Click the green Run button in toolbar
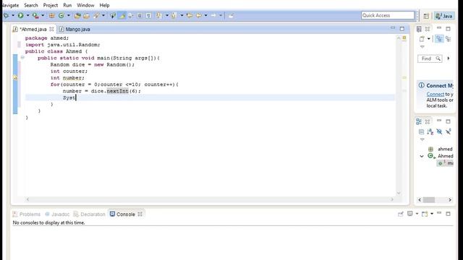This screenshot has height=260, width=463. (x=21, y=15)
